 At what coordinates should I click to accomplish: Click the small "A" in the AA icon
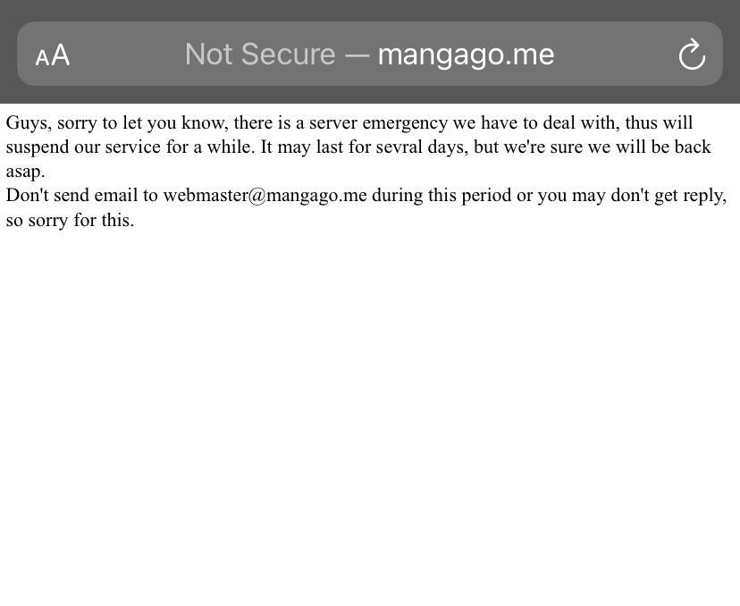[x=42, y=59]
